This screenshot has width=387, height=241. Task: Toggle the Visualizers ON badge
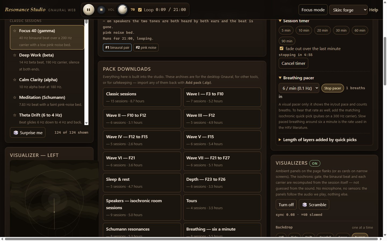[315, 163]
